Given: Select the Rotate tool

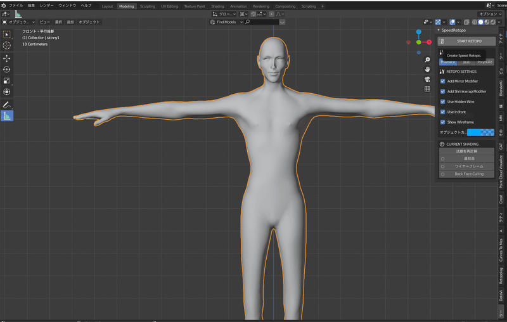Looking at the screenshot, I should tap(7, 69).
